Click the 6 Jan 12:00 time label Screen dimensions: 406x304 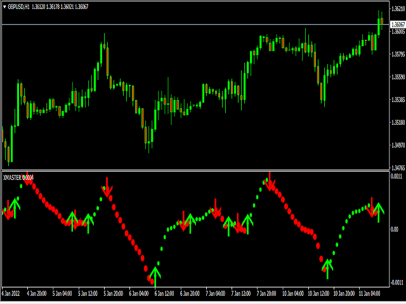click(164, 293)
